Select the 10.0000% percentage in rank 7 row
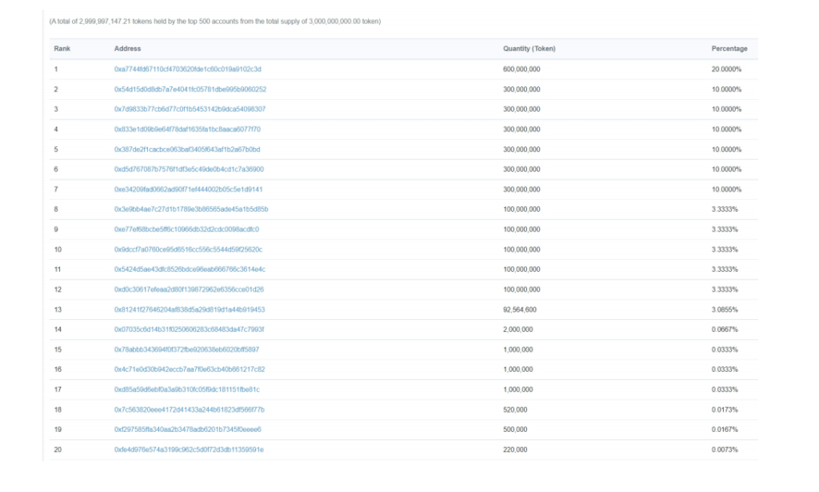 [x=726, y=189]
